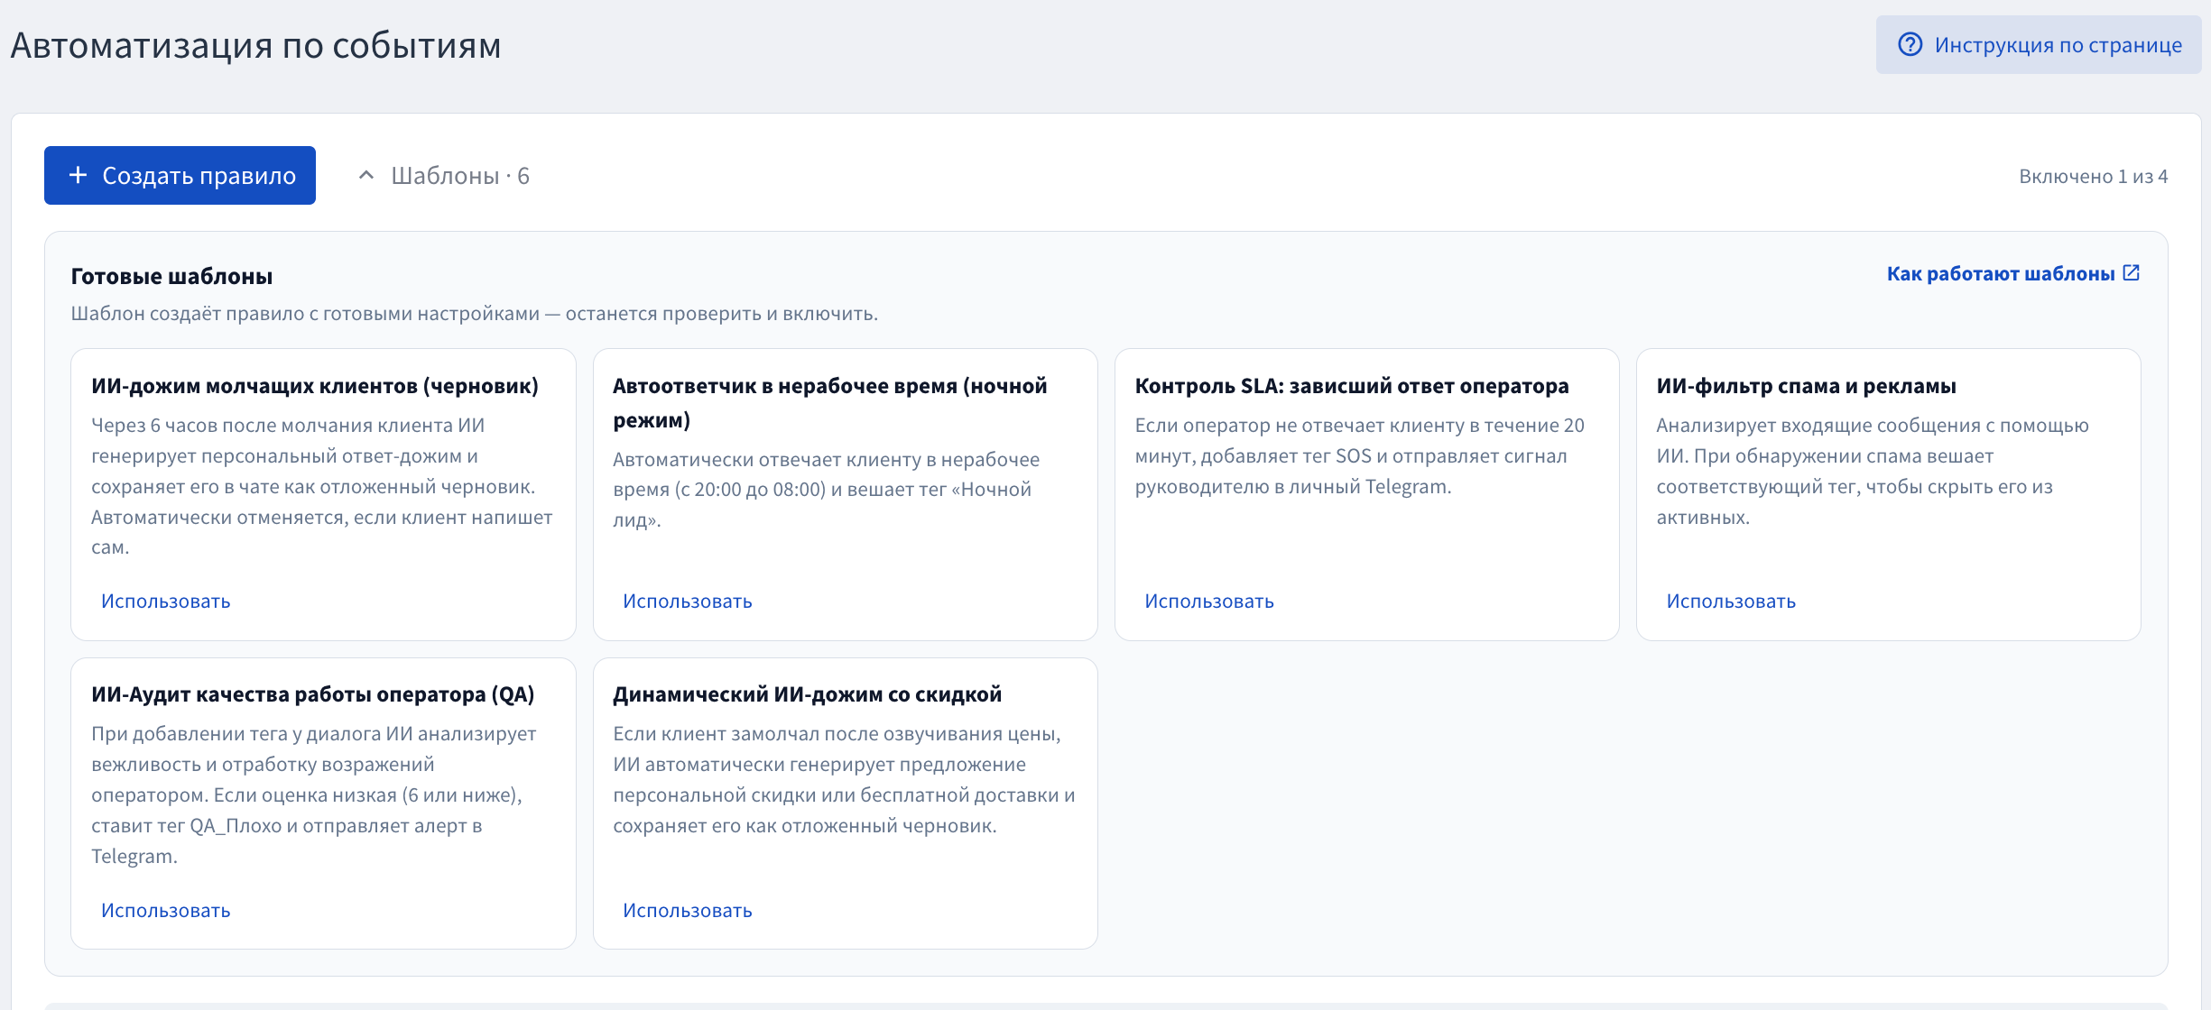Click the plus icon in Создать правило

[x=79, y=175]
